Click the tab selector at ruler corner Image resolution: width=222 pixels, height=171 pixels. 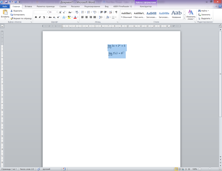pos(2,26)
